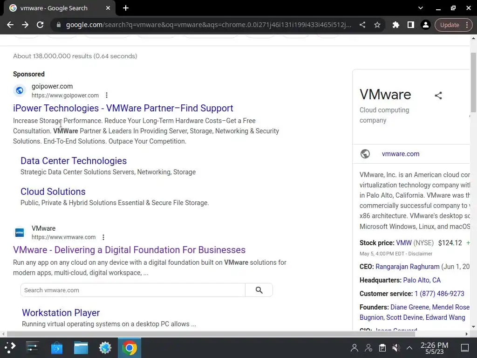The height and width of the screenshot is (358, 477).
Task: Click the scroll-down arrow of vertical scrollbar
Action: pyautogui.click(x=473, y=327)
